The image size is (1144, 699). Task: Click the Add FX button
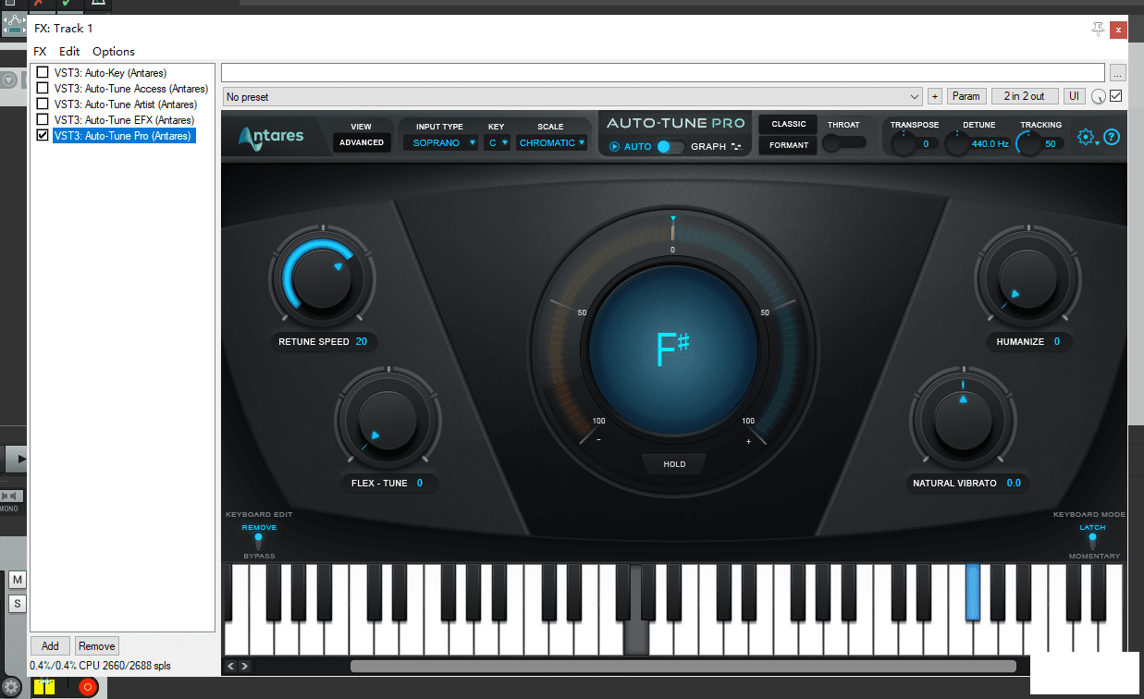[x=50, y=646]
